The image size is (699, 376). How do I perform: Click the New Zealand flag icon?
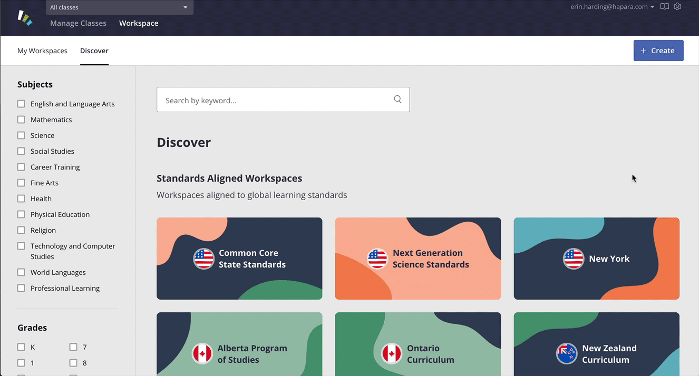click(x=567, y=354)
